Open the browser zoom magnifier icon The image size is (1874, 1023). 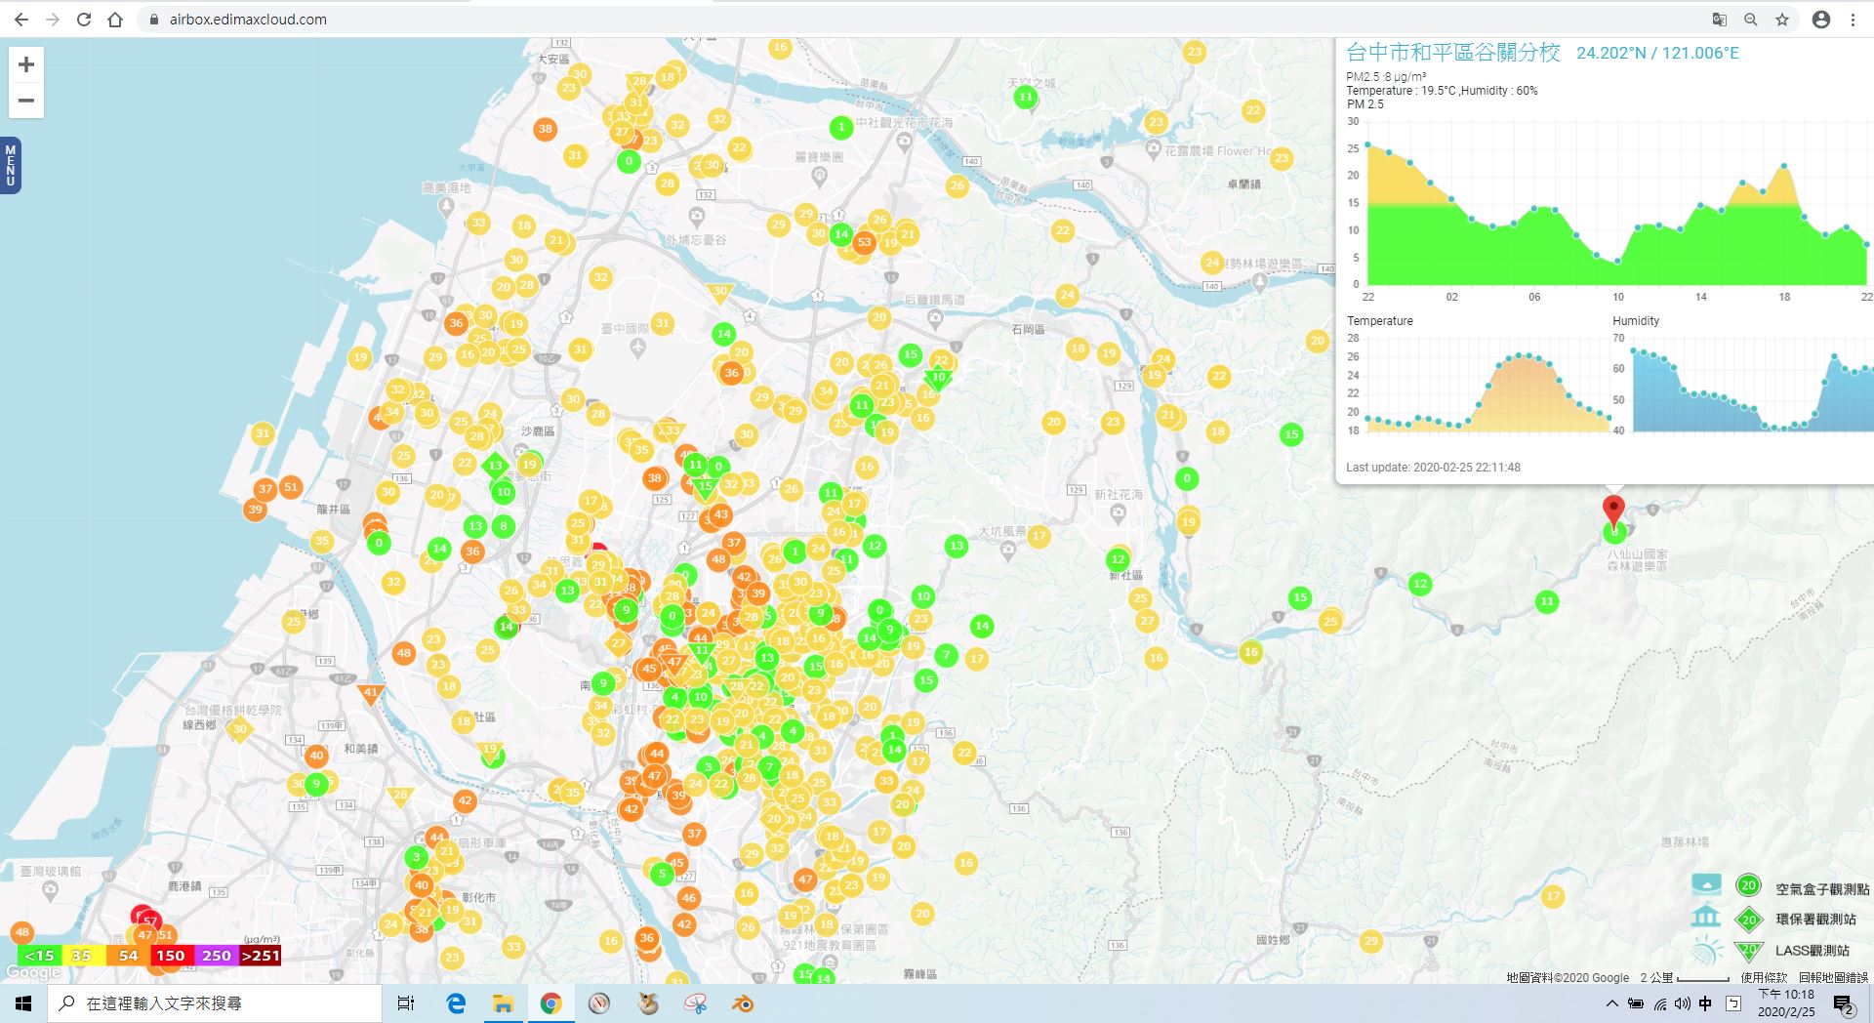click(x=1751, y=20)
